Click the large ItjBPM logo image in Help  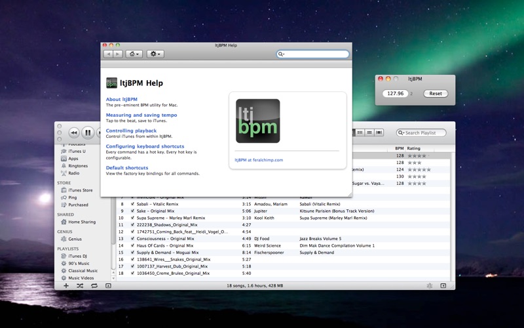(257, 121)
